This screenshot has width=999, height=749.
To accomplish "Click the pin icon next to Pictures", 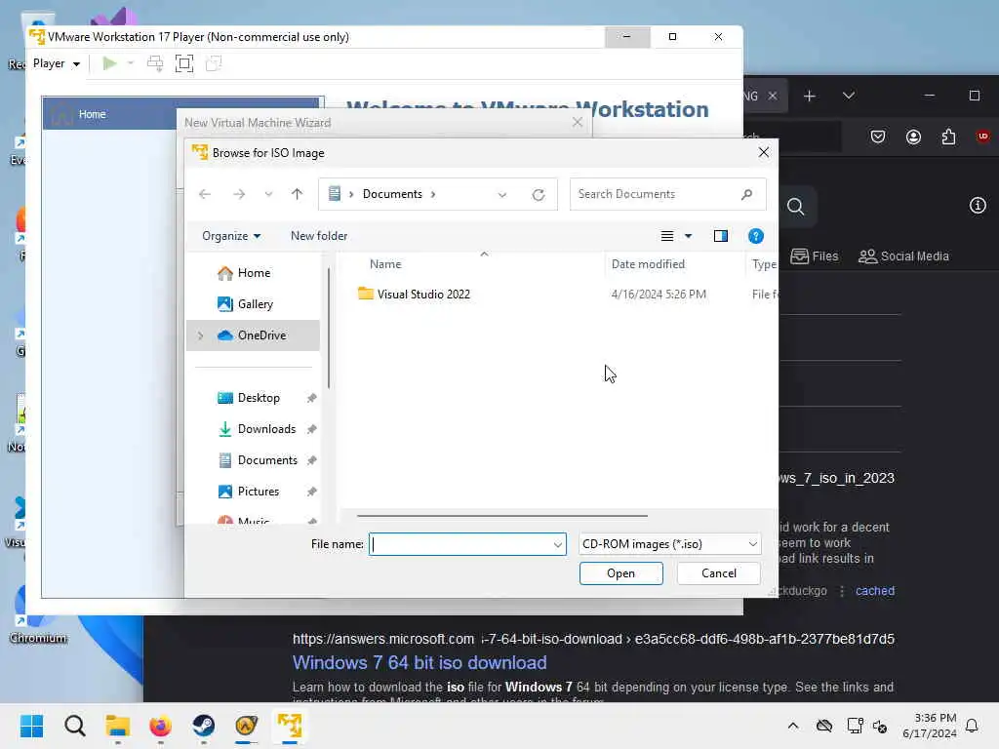I will 311,492.
